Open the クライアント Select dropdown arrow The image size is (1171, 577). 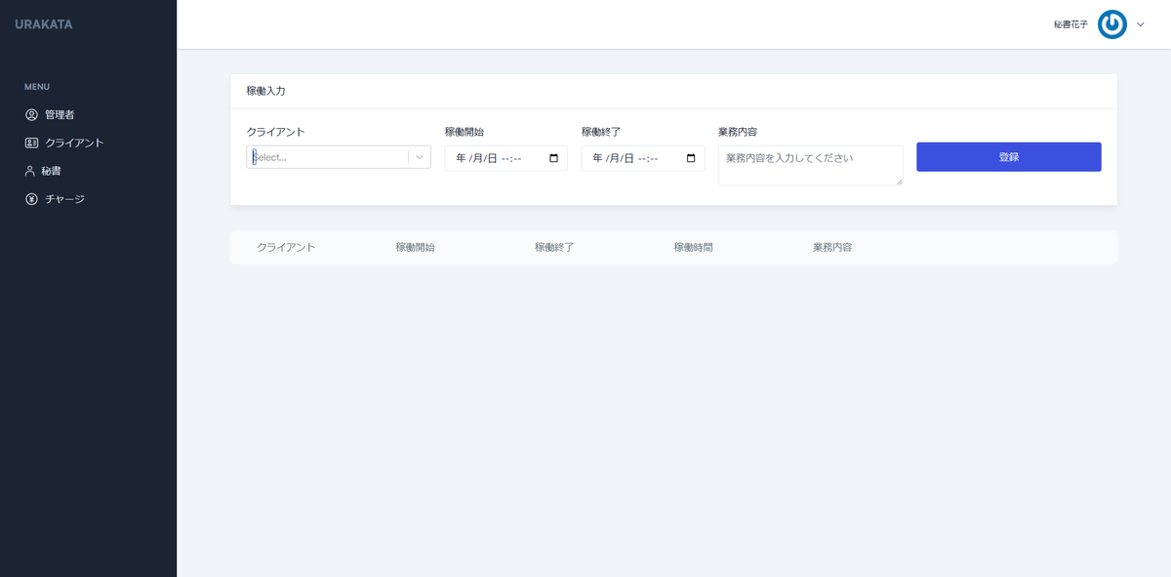click(420, 157)
